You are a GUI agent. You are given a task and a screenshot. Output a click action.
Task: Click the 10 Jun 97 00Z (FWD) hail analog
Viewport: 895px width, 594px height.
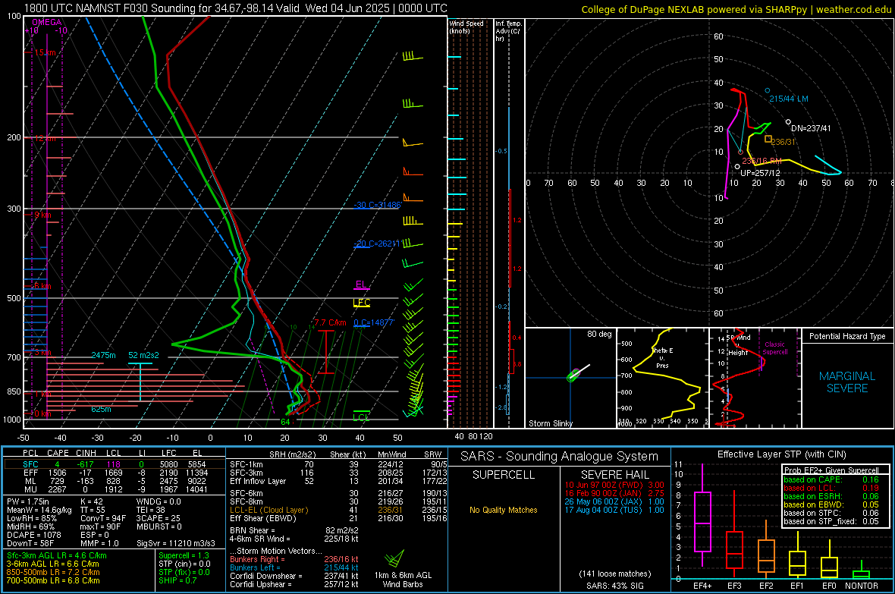[x=614, y=484]
